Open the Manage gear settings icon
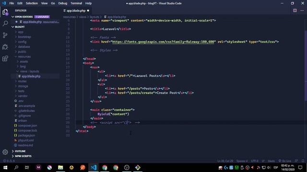This screenshot has height=172, width=307. tap(5, 152)
